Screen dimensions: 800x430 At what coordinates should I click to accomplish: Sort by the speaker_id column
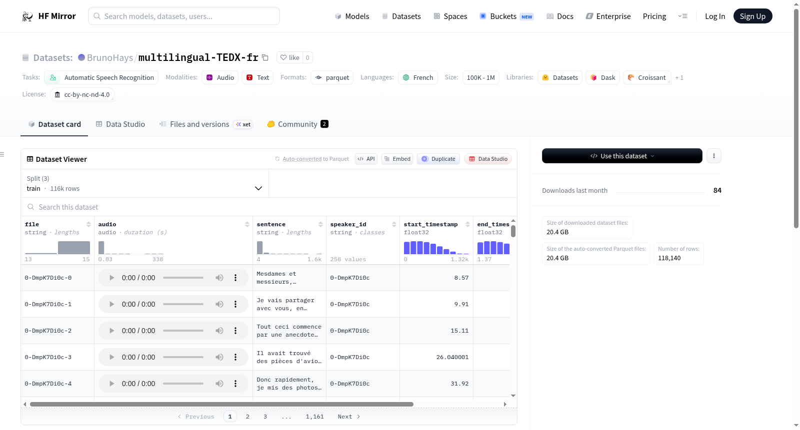[x=394, y=224]
